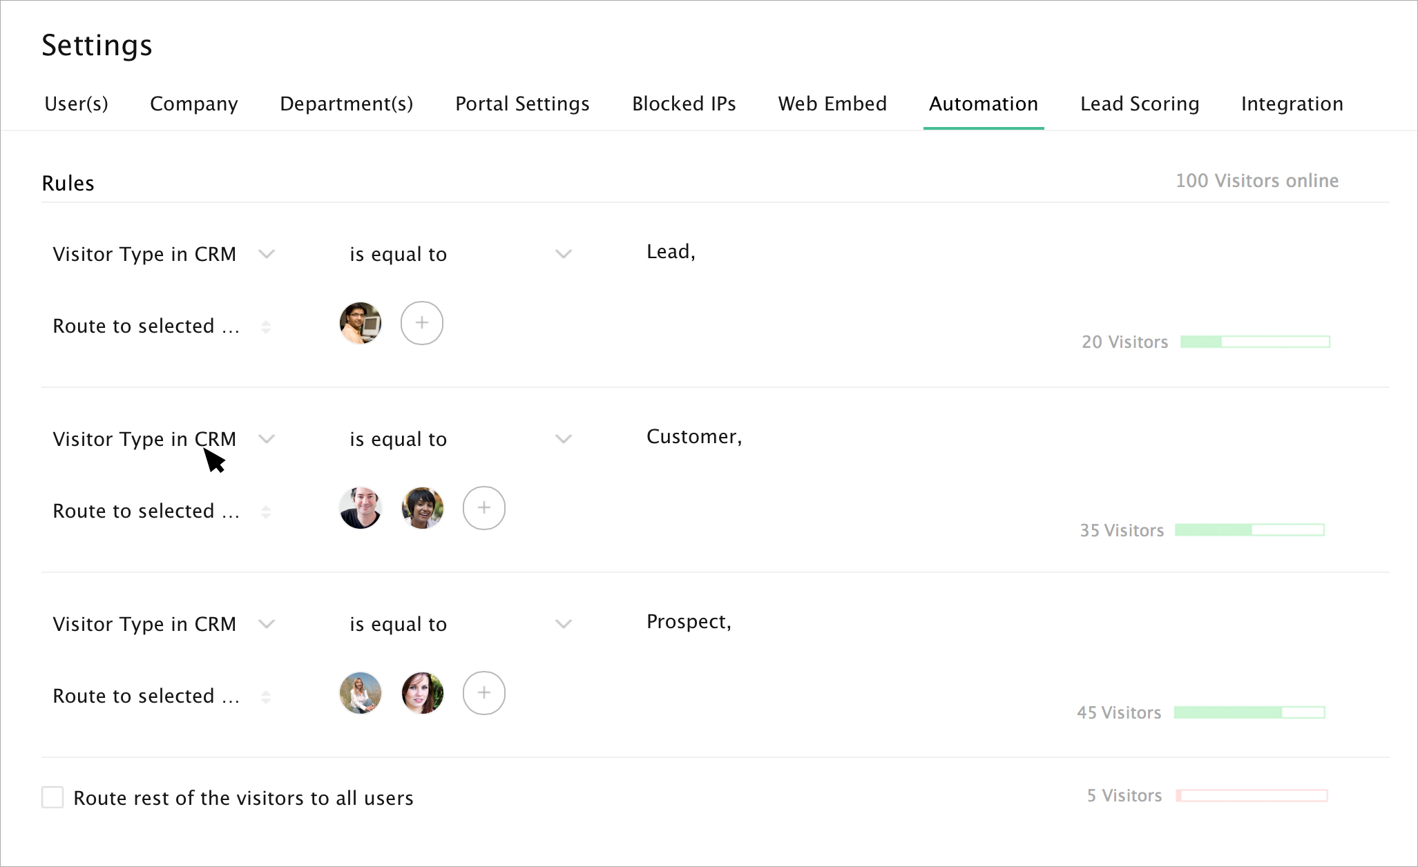Screen dimensions: 1418x867
Task: Select the first agent avatar in the Customer rule
Action: [x=361, y=508]
